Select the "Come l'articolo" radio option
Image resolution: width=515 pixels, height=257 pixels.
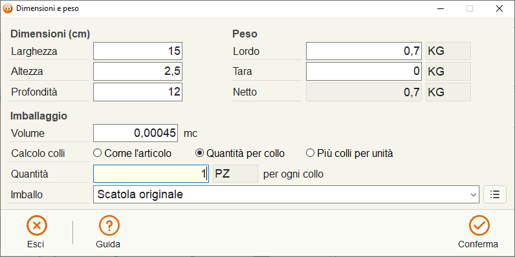133,153
